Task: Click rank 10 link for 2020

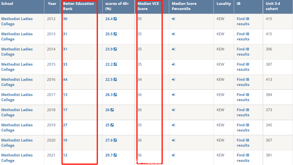Action: click(65, 140)
